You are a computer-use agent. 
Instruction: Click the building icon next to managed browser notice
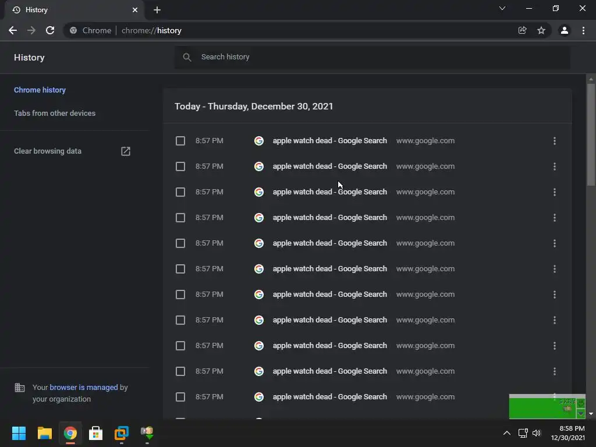20,388
